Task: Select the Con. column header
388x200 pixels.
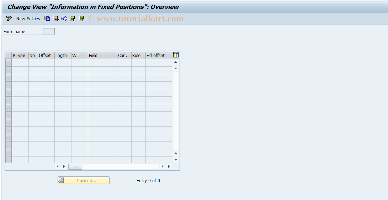Action: point(124,55)
